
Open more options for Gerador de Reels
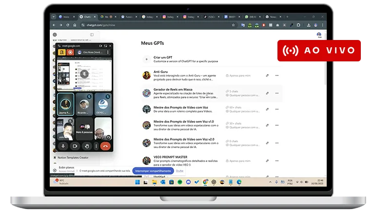(x=276, y=93)
